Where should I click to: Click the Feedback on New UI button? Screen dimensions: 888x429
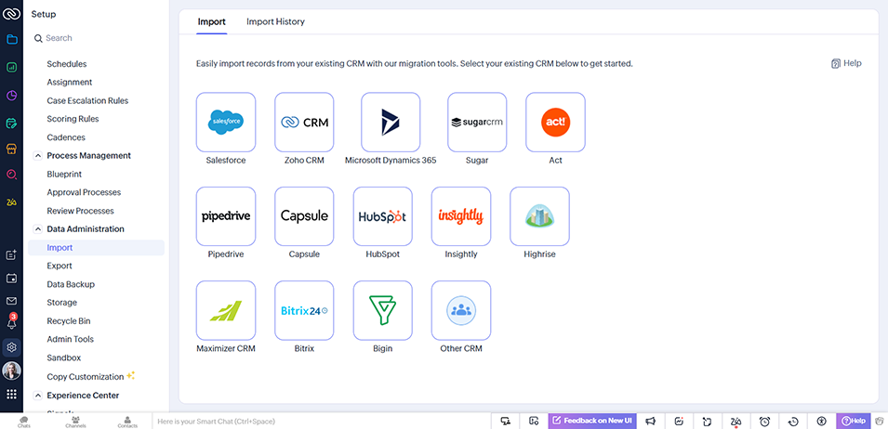591,421
